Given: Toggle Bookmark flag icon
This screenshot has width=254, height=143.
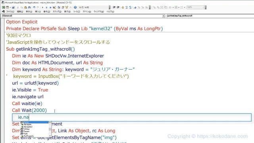Looking at the screenshot, I should coord(135,8).
